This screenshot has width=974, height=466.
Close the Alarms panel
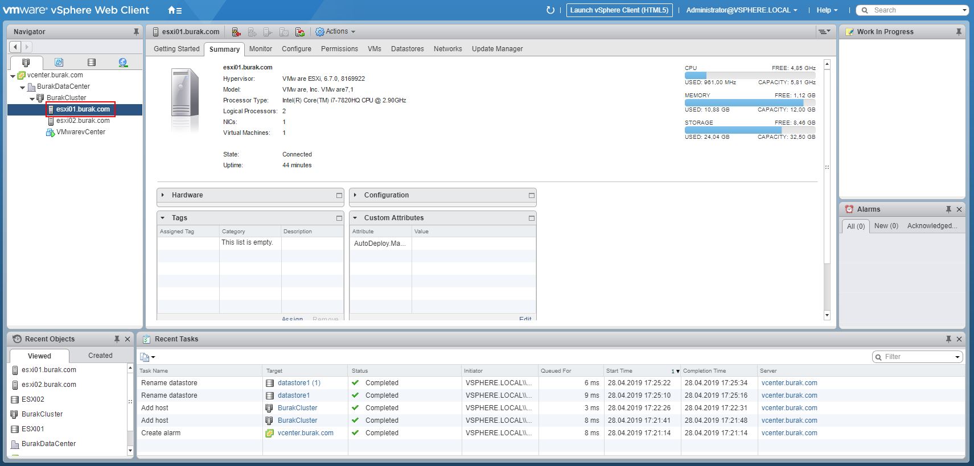coord(959,209)
